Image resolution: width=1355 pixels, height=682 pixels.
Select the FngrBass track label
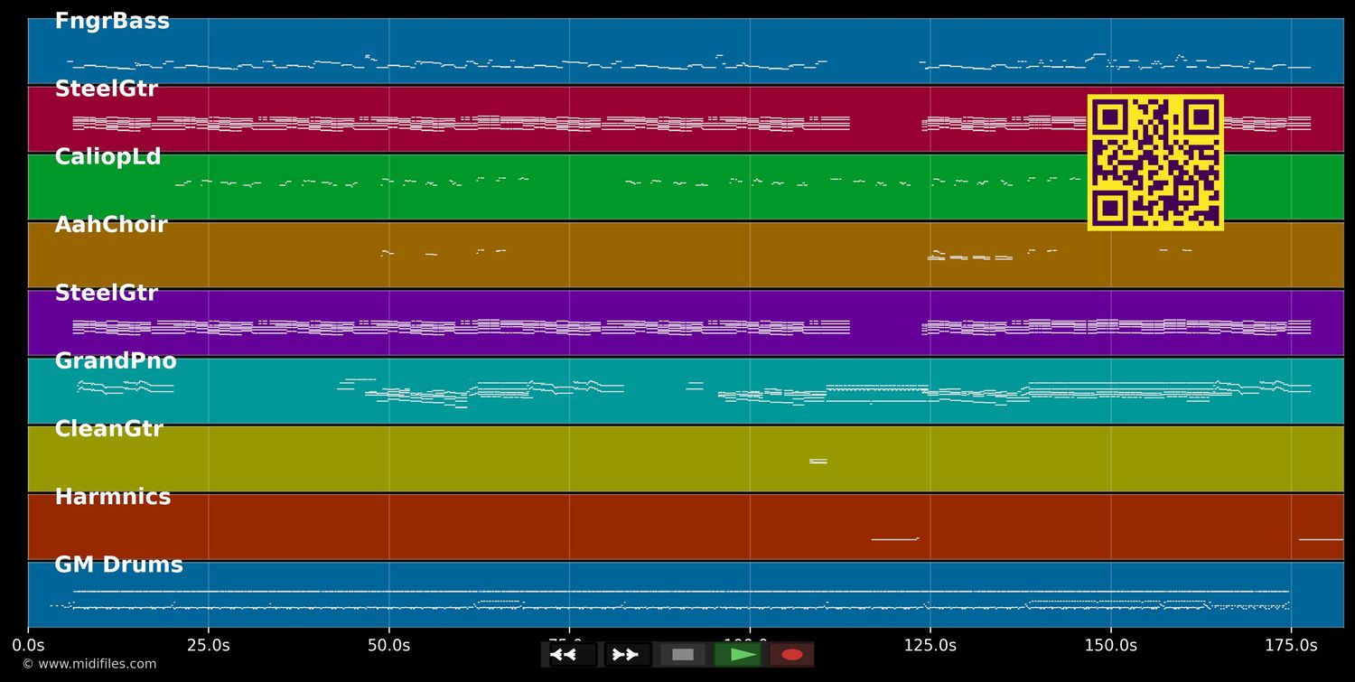pos(112,22)
